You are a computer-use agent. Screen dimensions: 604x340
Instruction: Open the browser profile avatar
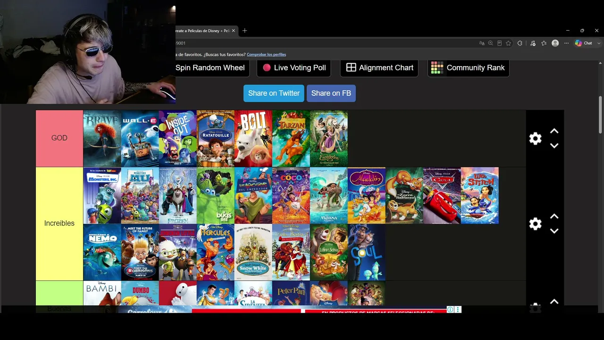pyautogui.click(x=555, y=43)
